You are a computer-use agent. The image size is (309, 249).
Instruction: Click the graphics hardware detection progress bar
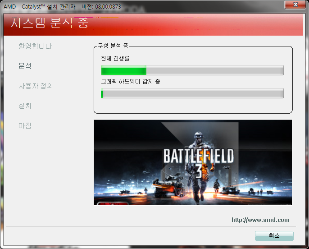point(192,93)
